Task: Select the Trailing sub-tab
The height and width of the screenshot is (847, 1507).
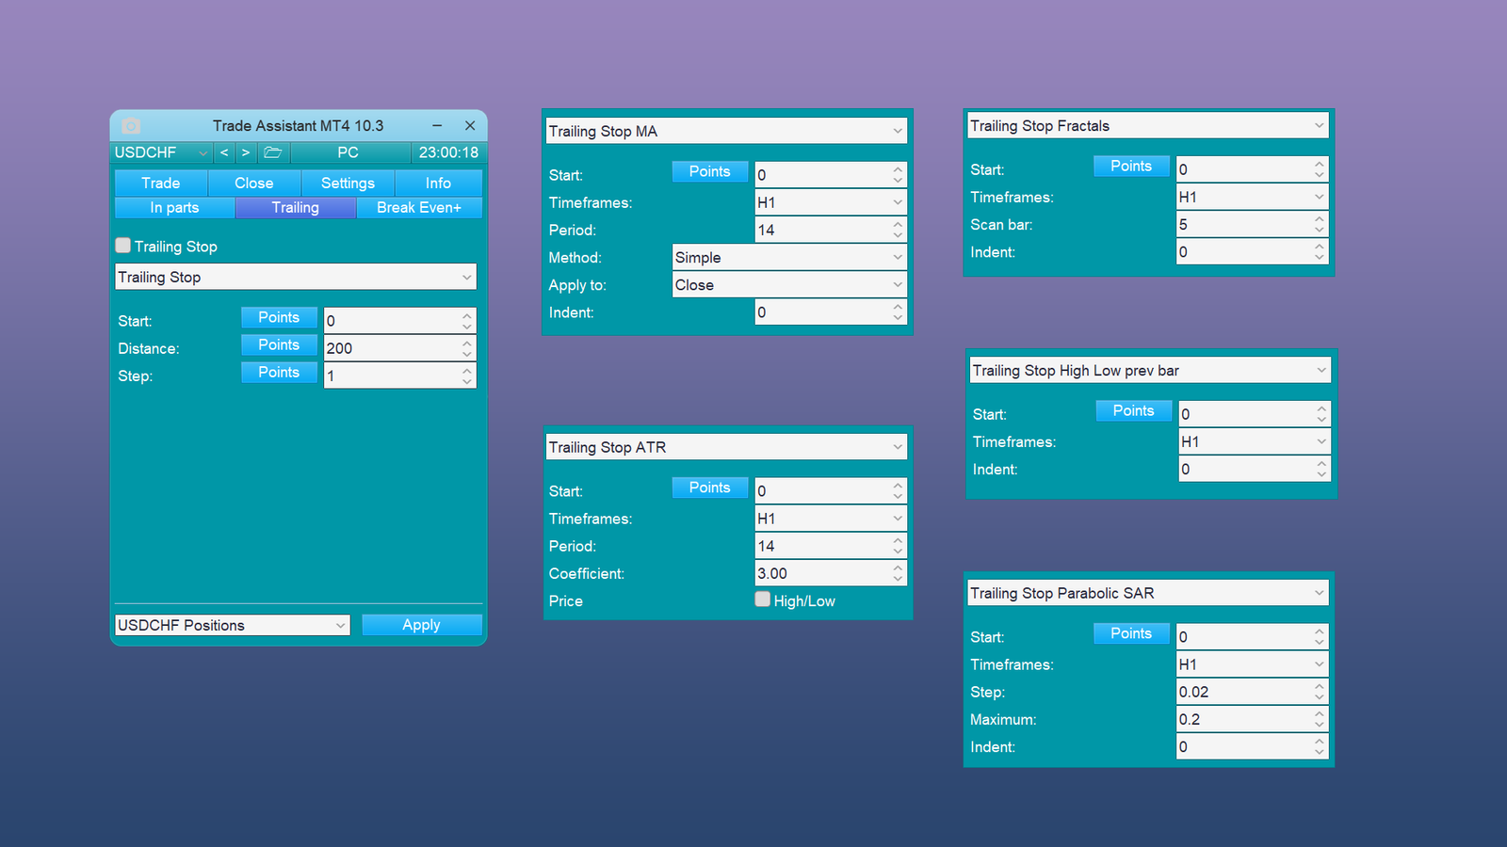Action: point(296,207)
